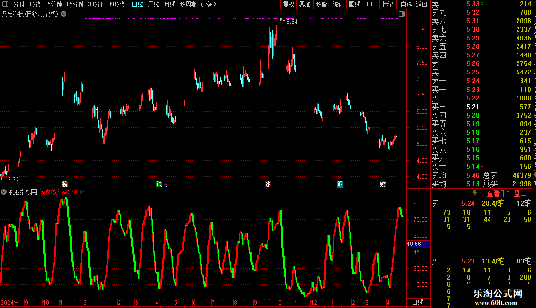This screenshot has width=536, height=308.
Task: Click the small arrow icon next to 跌
Action: pyautogui.click(x=166, y=185)
